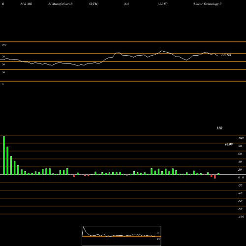
Task: Click the 'SI(TM)' header label
Action: (93, 4)
